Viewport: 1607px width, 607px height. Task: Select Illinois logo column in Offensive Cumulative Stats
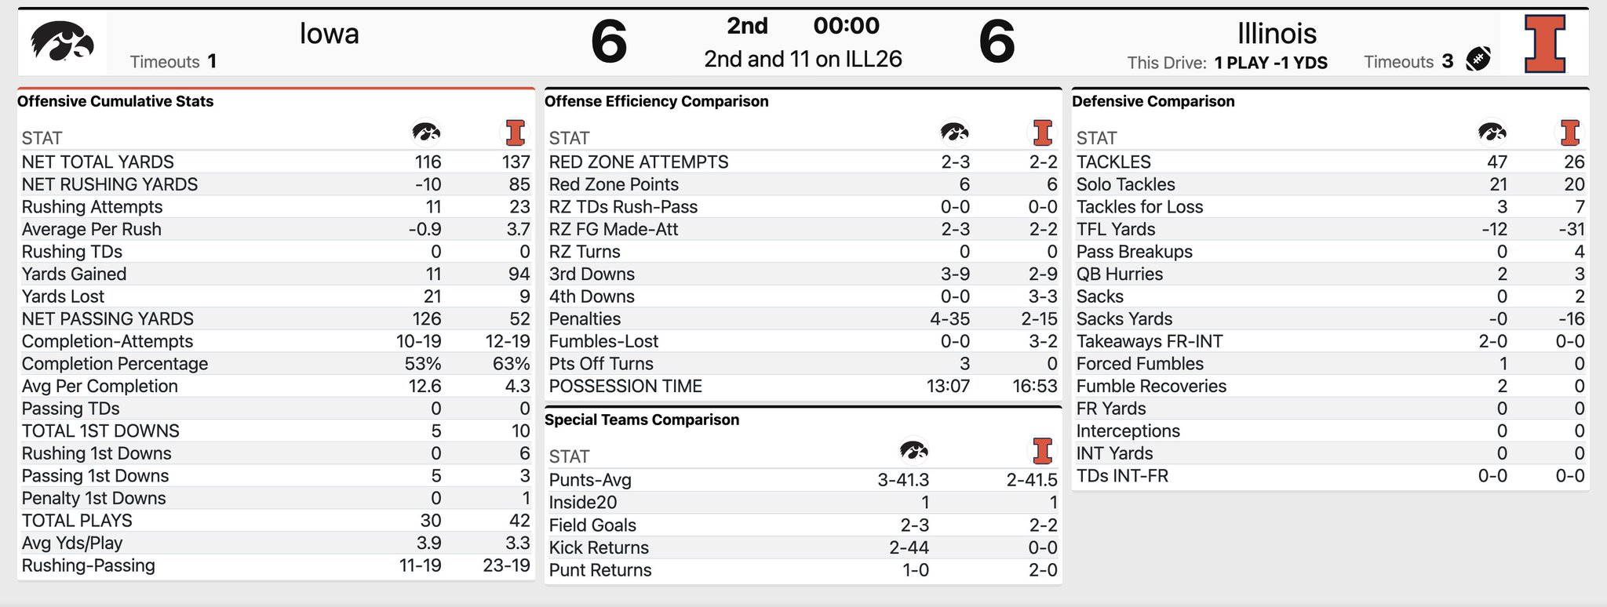[x=515, y=133]
